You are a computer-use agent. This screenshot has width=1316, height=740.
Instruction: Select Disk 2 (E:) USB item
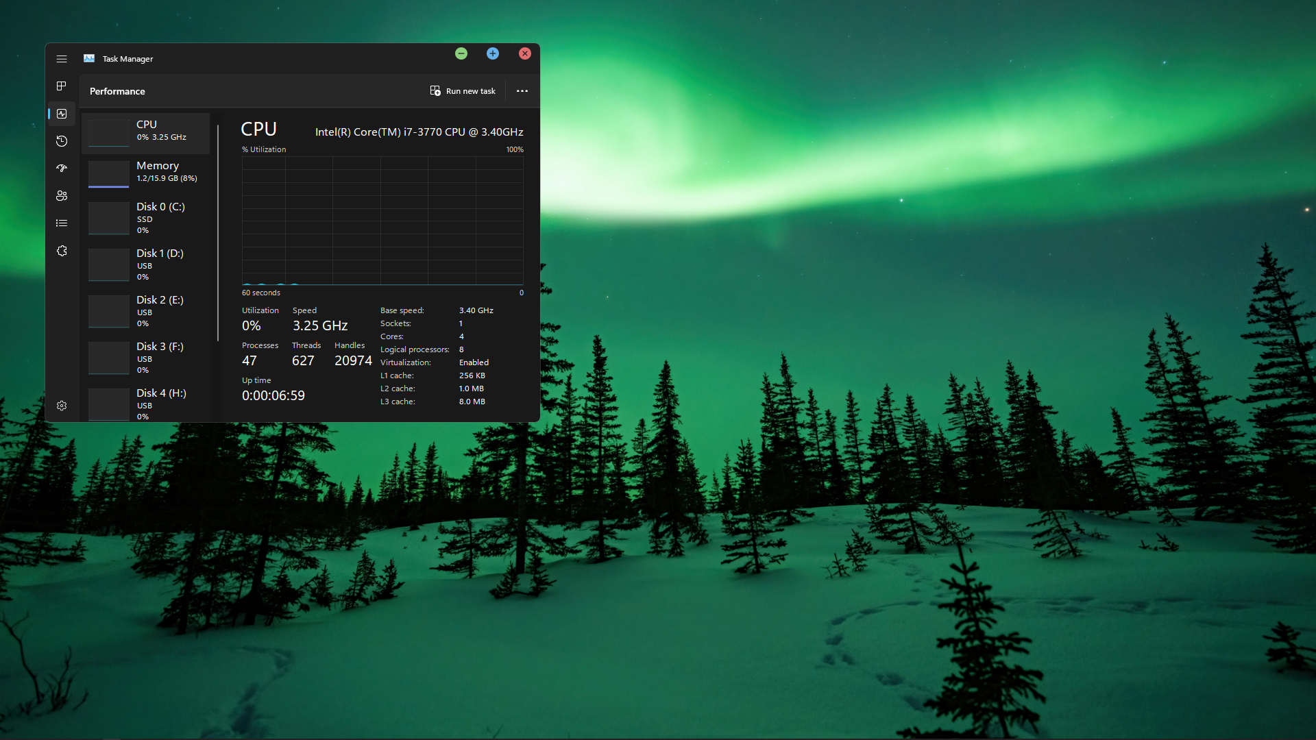click(x=146, y=311)
